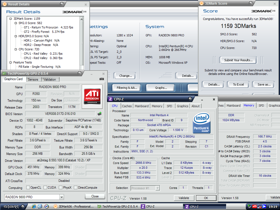Click the round slash icon in GPU-Z title bar
Image resolution: width=280 pixels, height=210 pixels.
[80, 73]
